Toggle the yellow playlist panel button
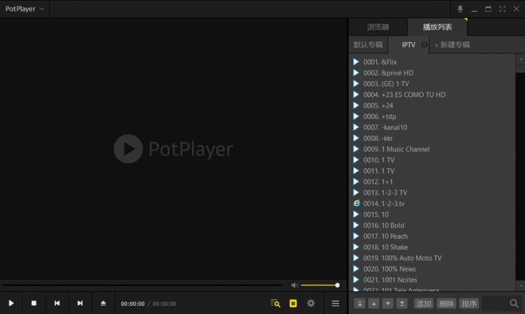Viewport: 525px width, 314px height. tap(293, 303)
